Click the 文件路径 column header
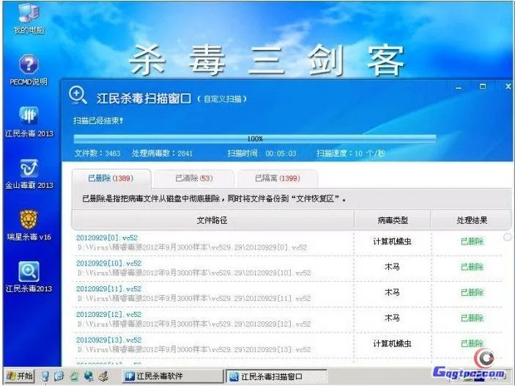 click(x=212, y=220)
